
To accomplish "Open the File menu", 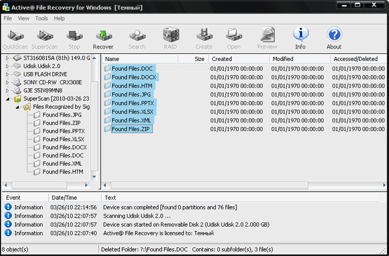I will click(8, 18).
